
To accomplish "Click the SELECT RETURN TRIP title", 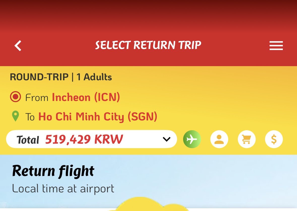I will pyautogui.click(x=148, y=45).
